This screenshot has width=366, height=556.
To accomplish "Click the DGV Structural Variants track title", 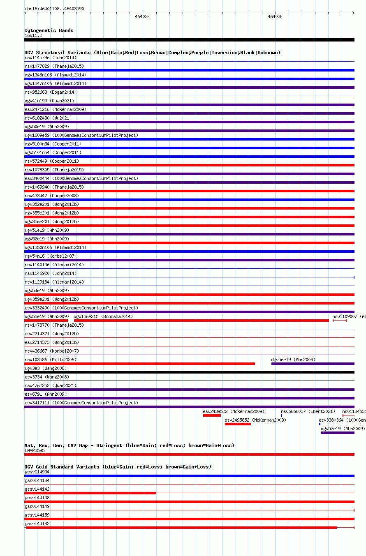I will [153, 53].
